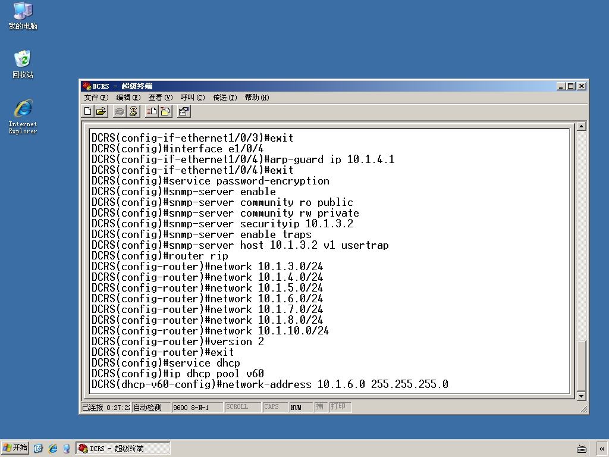The width and height of the screenshot is (609, 457).
Task: Open the 查看(V) menu
Action: pyautogui.click(x=160, y=98)
